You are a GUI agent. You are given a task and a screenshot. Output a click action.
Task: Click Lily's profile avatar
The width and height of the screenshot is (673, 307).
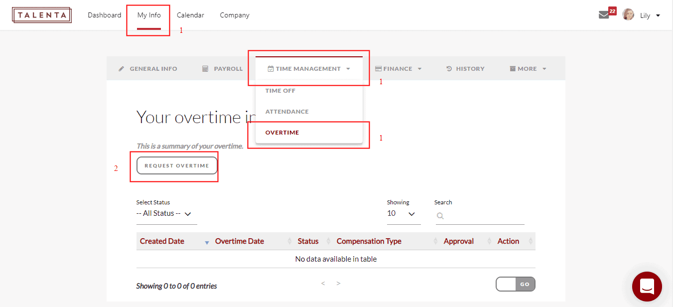click(628, 15)
